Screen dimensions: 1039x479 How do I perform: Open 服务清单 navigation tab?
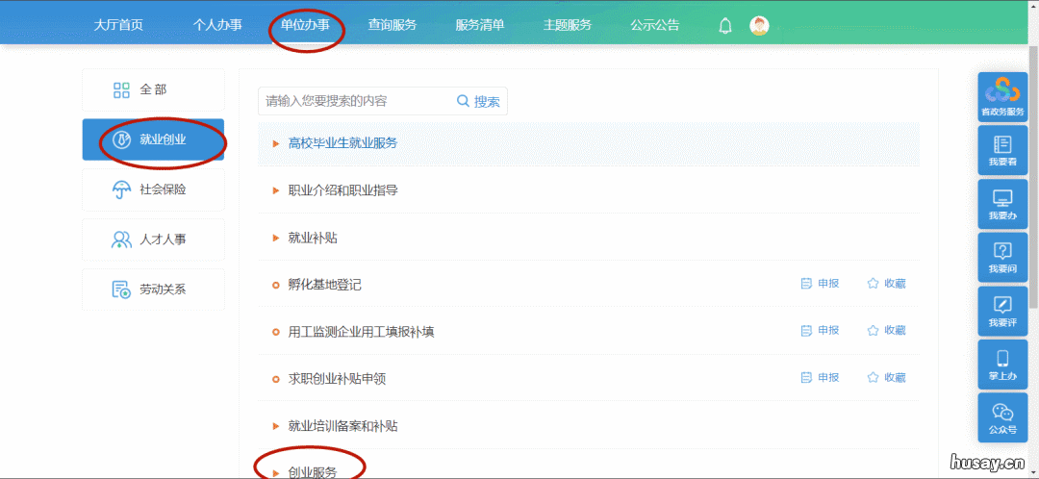coord(480,26)
